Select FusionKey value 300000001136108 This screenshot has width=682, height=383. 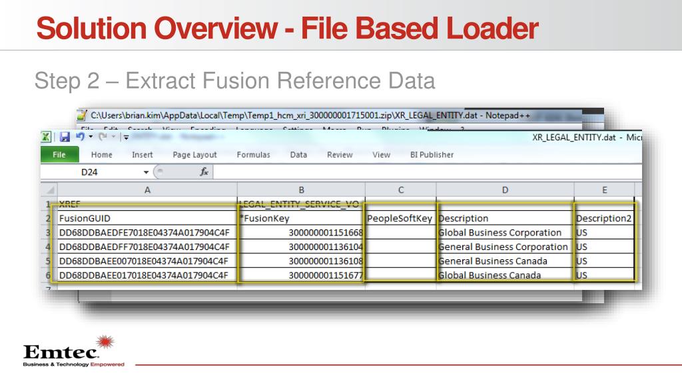pos(302,261)
